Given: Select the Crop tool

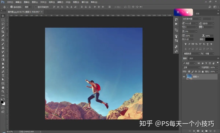Looking at the screenshot, I should tap(3, 32).
